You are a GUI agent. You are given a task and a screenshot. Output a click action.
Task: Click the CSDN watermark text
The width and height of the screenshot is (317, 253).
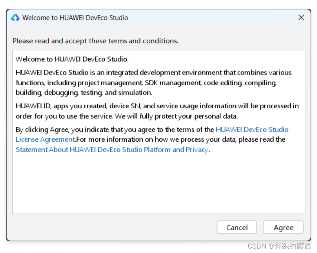tap(279, 246)
